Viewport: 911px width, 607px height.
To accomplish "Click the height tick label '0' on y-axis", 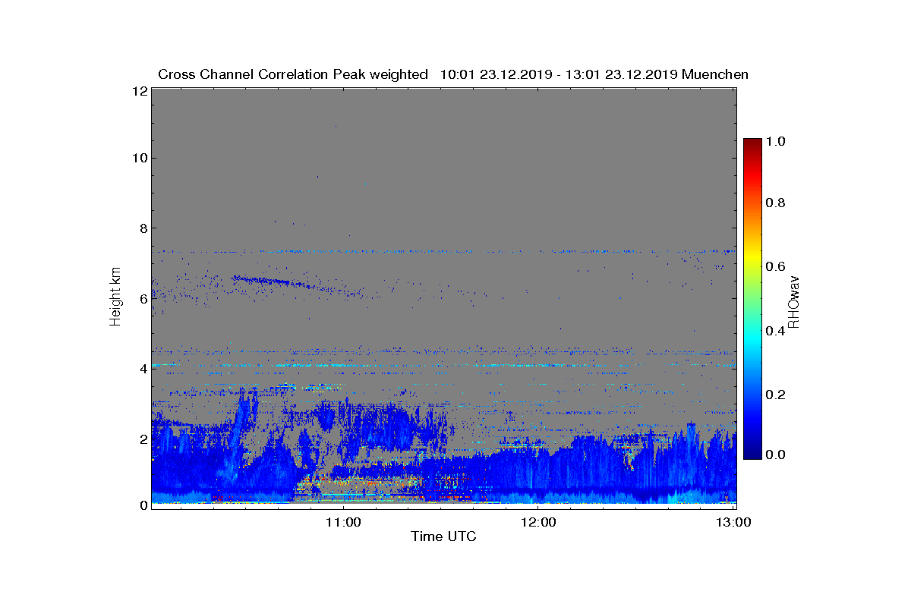I will 142,505.
